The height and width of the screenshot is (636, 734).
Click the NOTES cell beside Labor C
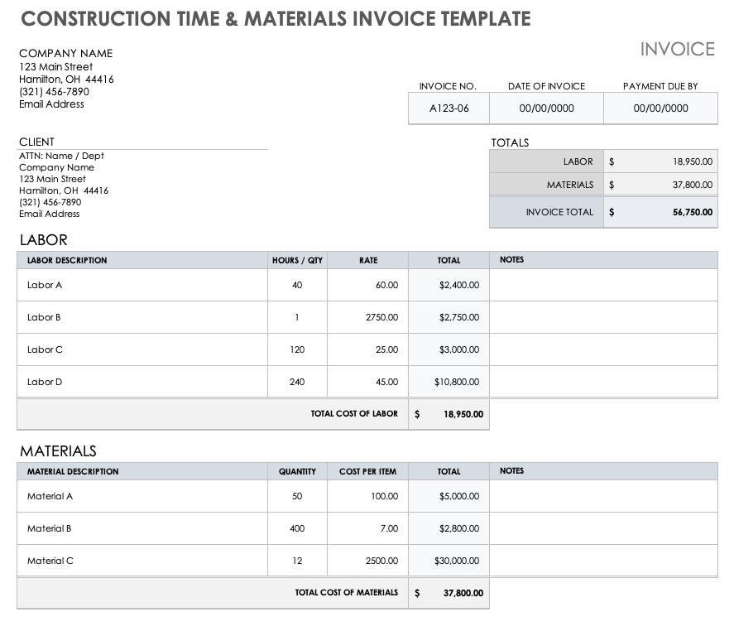[x=604, y=349]
